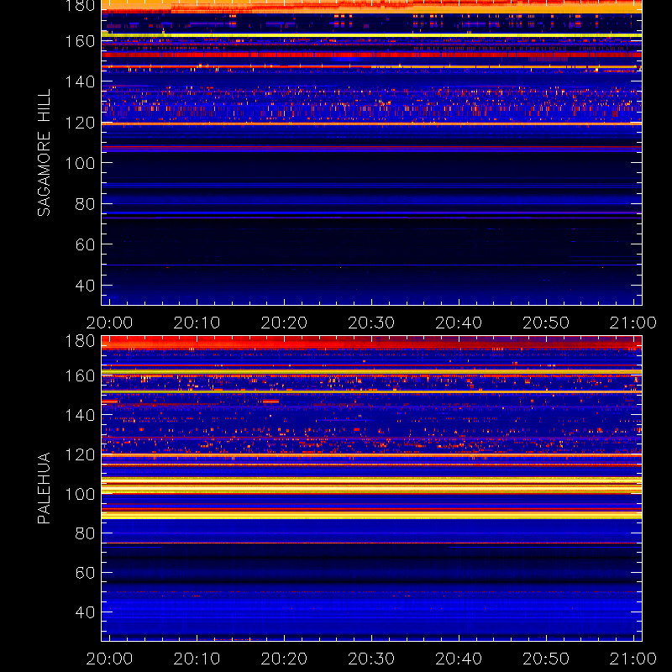The width and height of the screenshot is (672, 672).
Task: Click the Palehua spectrogram plot area
Action: click(371, 489)
